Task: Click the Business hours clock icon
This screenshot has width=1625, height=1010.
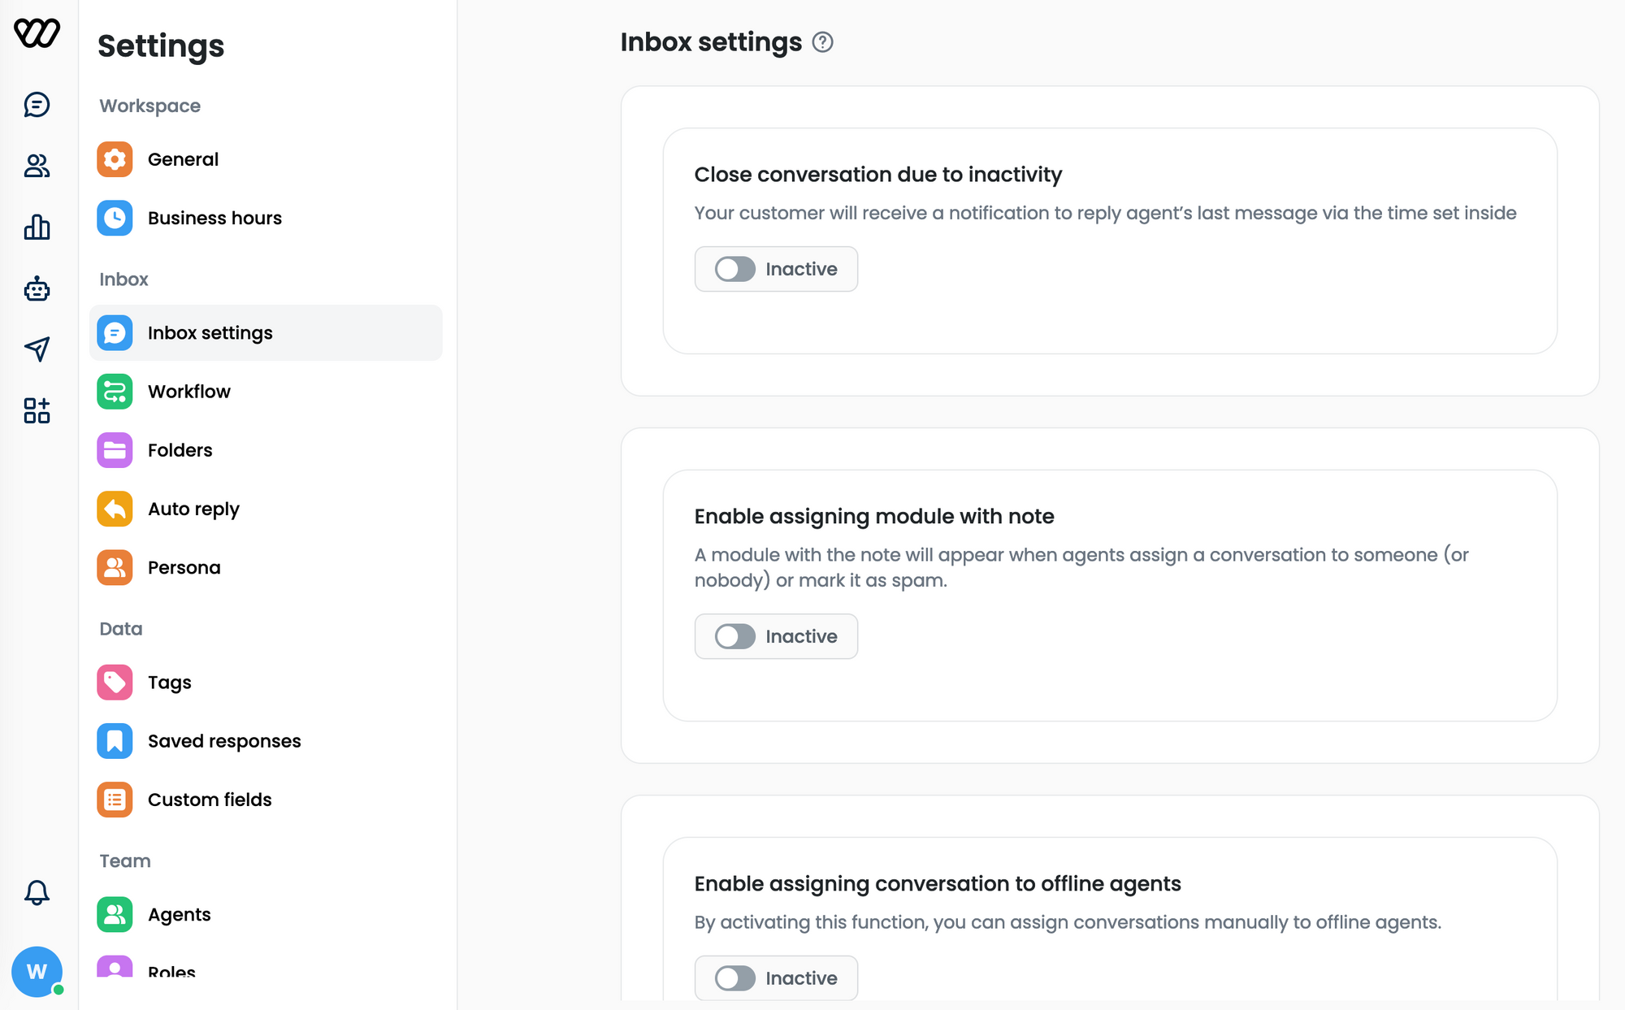Action: (115, 218)
